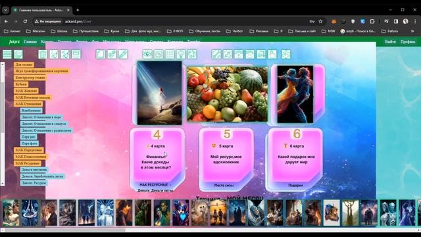This screenshot has height=237, width=421.
Task: Click the site logo in the green header
Action: tap(14, 41)
